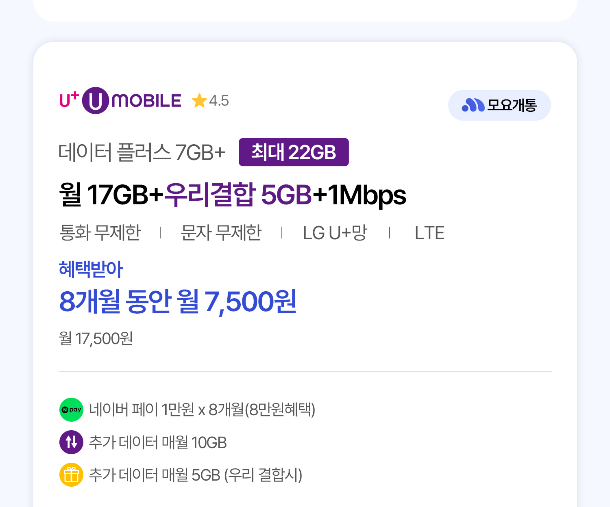The height and width of the screenshot is (507, 610).
Task: Click the yellow gift box icon
Action: coord(72,474)
